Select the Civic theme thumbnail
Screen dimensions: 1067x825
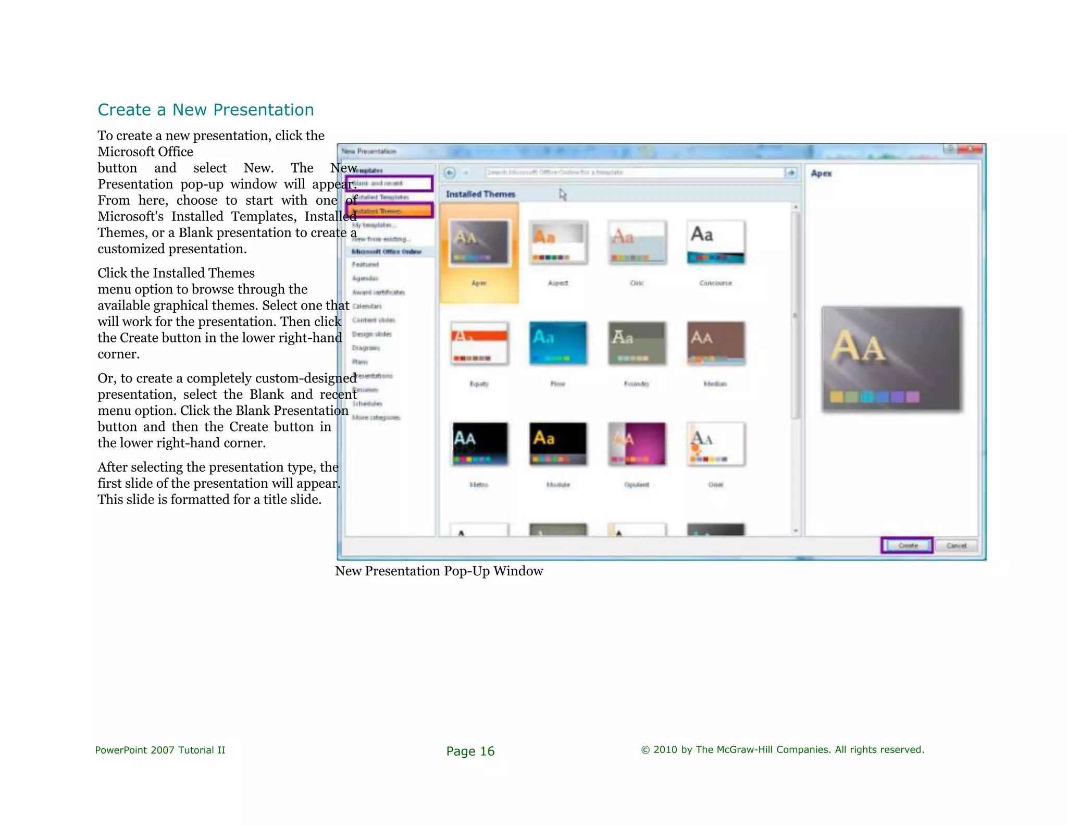click(637, 243)
